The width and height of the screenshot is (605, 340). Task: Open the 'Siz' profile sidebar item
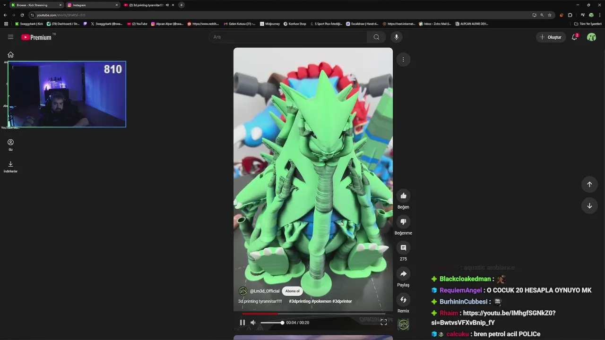pos(10,144)
